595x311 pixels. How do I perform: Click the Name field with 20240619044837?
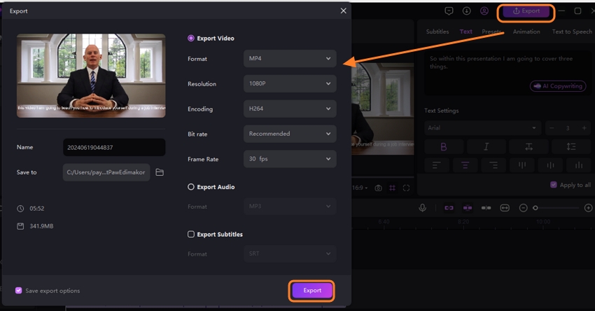tap(114, 147)
